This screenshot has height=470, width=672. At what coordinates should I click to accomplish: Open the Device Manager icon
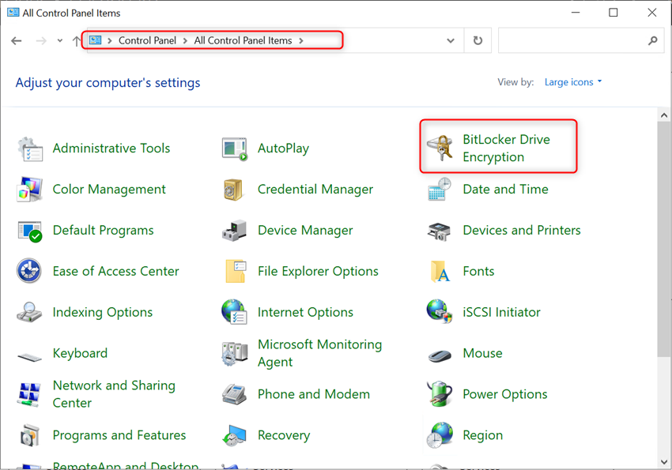pos(235,231)
